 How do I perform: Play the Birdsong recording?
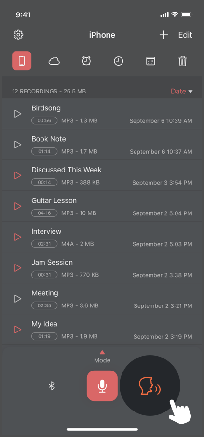[18, 114]
